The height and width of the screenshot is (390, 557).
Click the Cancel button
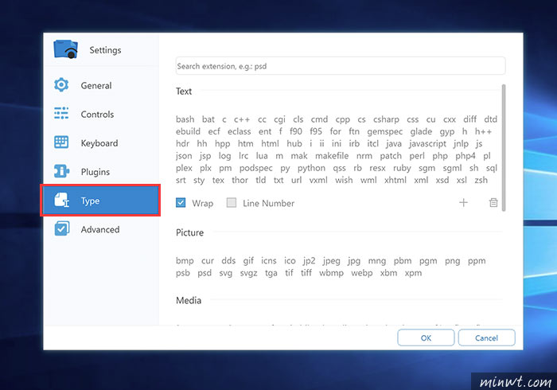[487, 337]
